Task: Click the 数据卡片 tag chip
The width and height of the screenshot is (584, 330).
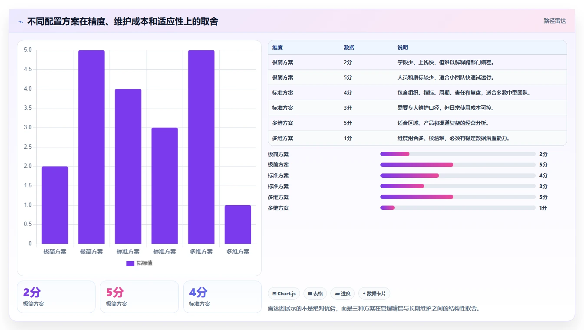Action: pos(374,294)
